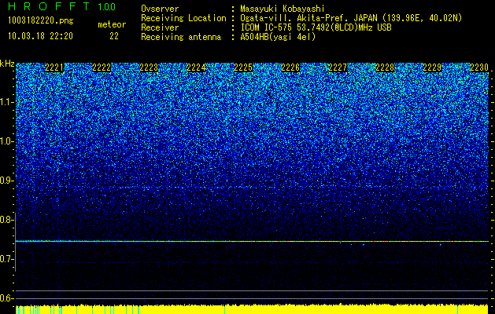Click the 0.8 kHz axis label

tap(7, 220)
